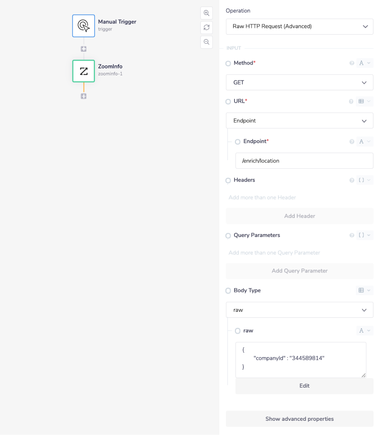Expand the GET method dropdown
The height and width of the screenshot is (435, 379).
tap(299, 82)
